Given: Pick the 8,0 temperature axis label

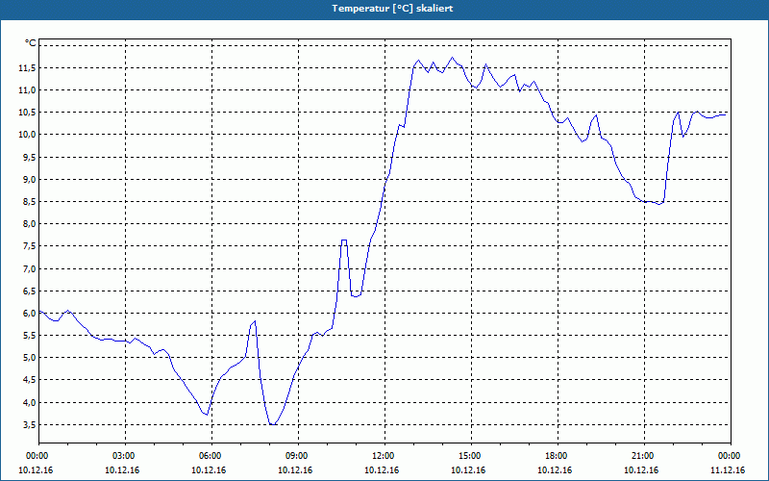Looking at the screenshot, I should point(29,224).
